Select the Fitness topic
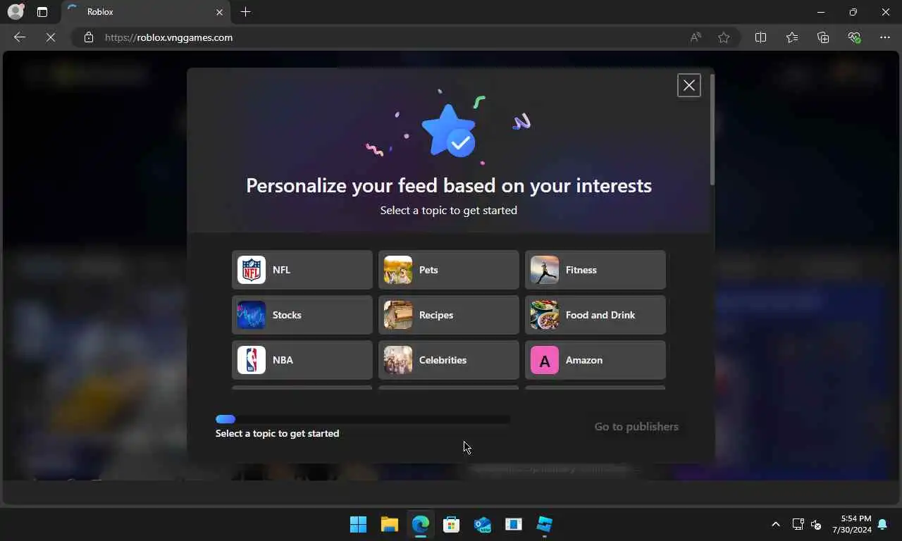The height and width of the screenshot is (541, 902). (x=595, y=270)
